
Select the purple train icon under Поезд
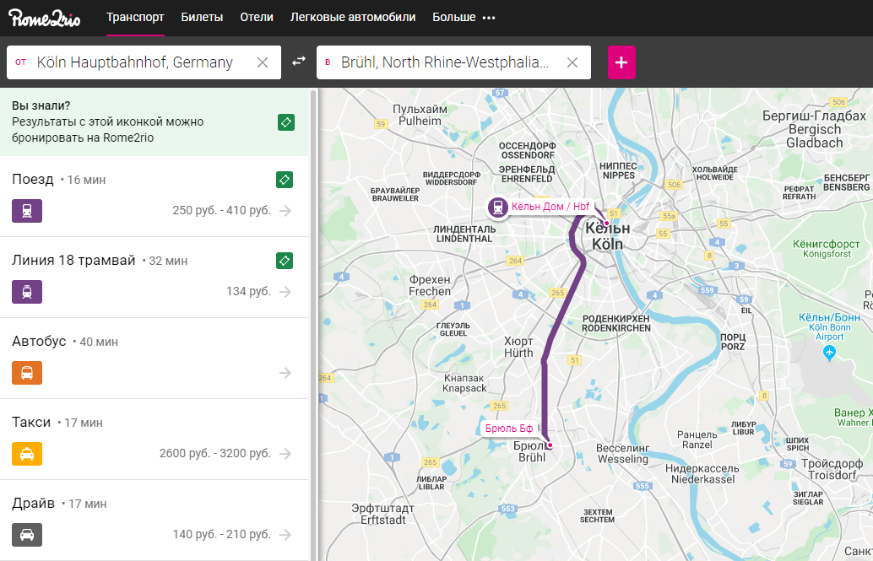tap(27, 211)
